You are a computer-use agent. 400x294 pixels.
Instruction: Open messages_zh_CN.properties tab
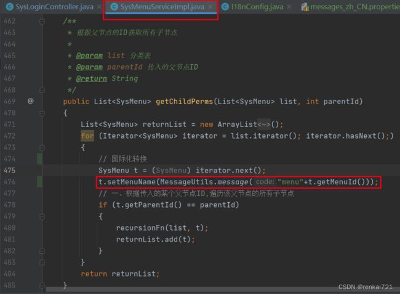(355, 7)
